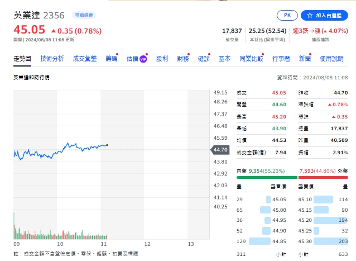356x261 pixels.
Task: Click the ask subtotal 633
Action: click(343, 254)
